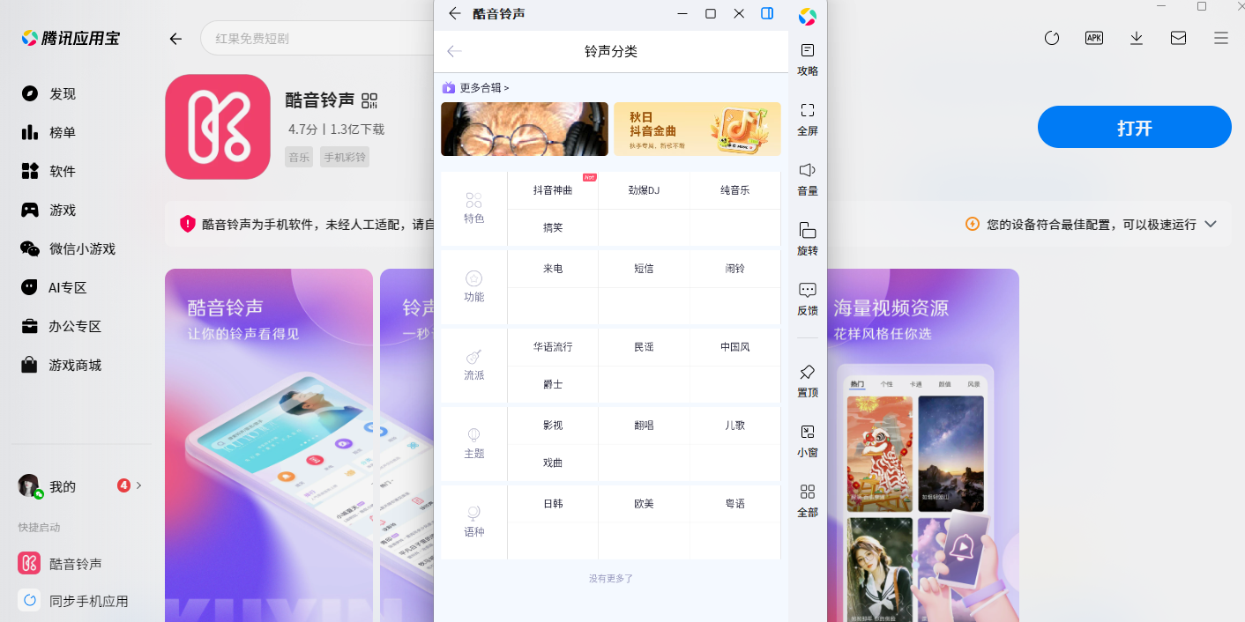
Task: Open the 发现 section in sidebar
Action: pyautogui.click(x=49, y=93)
